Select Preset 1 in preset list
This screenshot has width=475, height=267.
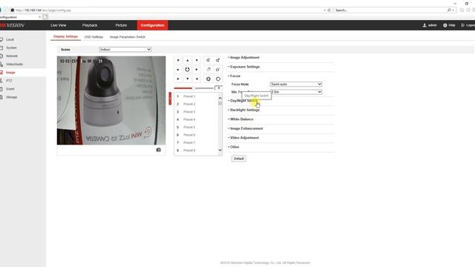pyautogui.click(x=189, y=96)
